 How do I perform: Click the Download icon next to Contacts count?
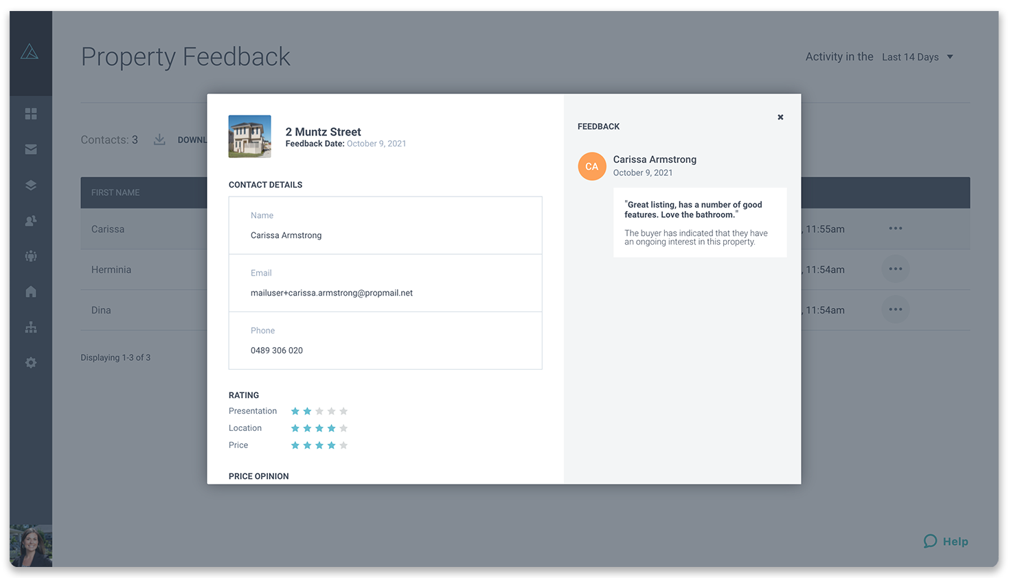tap(159, 139)
